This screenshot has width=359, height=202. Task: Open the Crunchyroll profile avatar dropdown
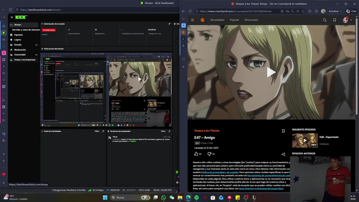[347, 20]
